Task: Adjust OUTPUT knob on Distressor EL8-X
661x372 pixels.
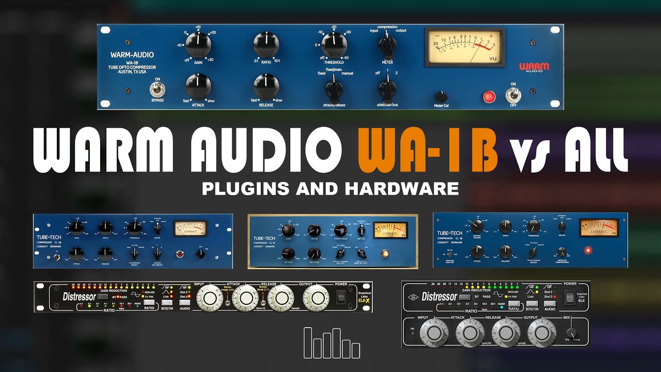Action: pos(315,298)
